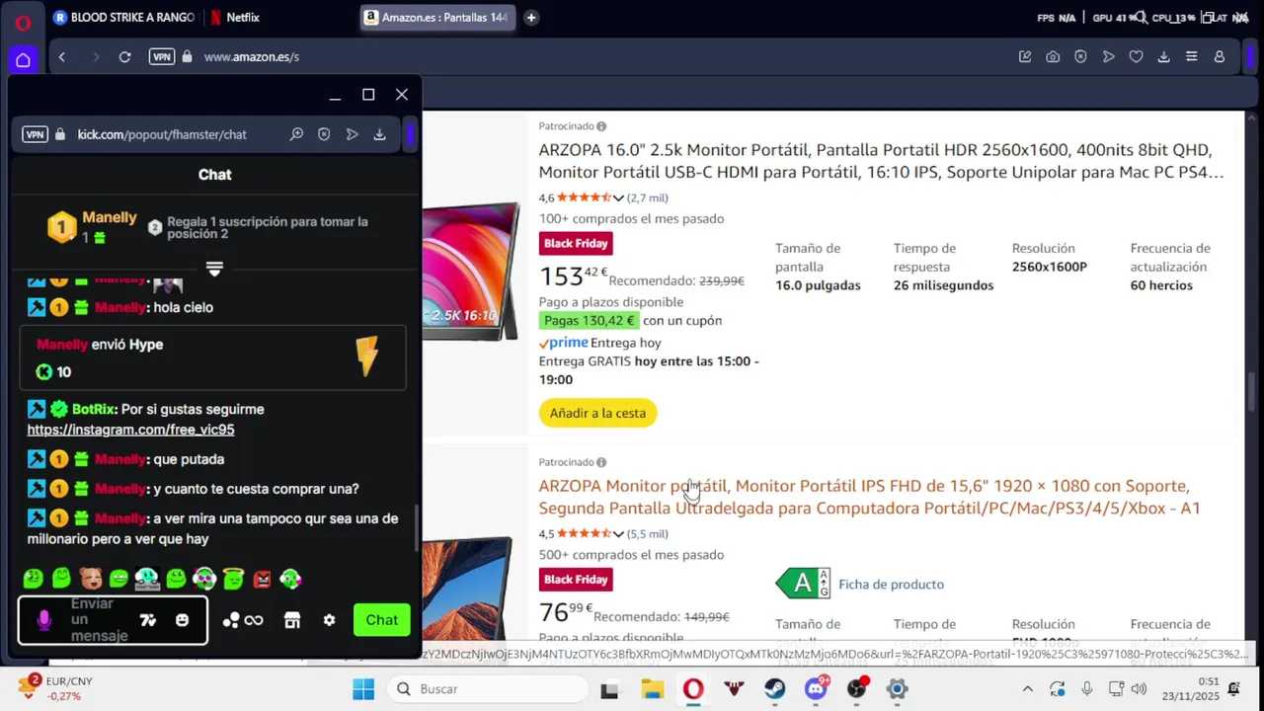Open the instagram.com/free_vic95 link

(x=130, y=430)
